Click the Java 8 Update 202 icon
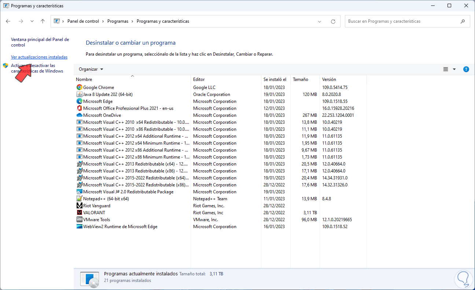Image resolution: width=475 pixels, height=290 pixels. point(80,94)
